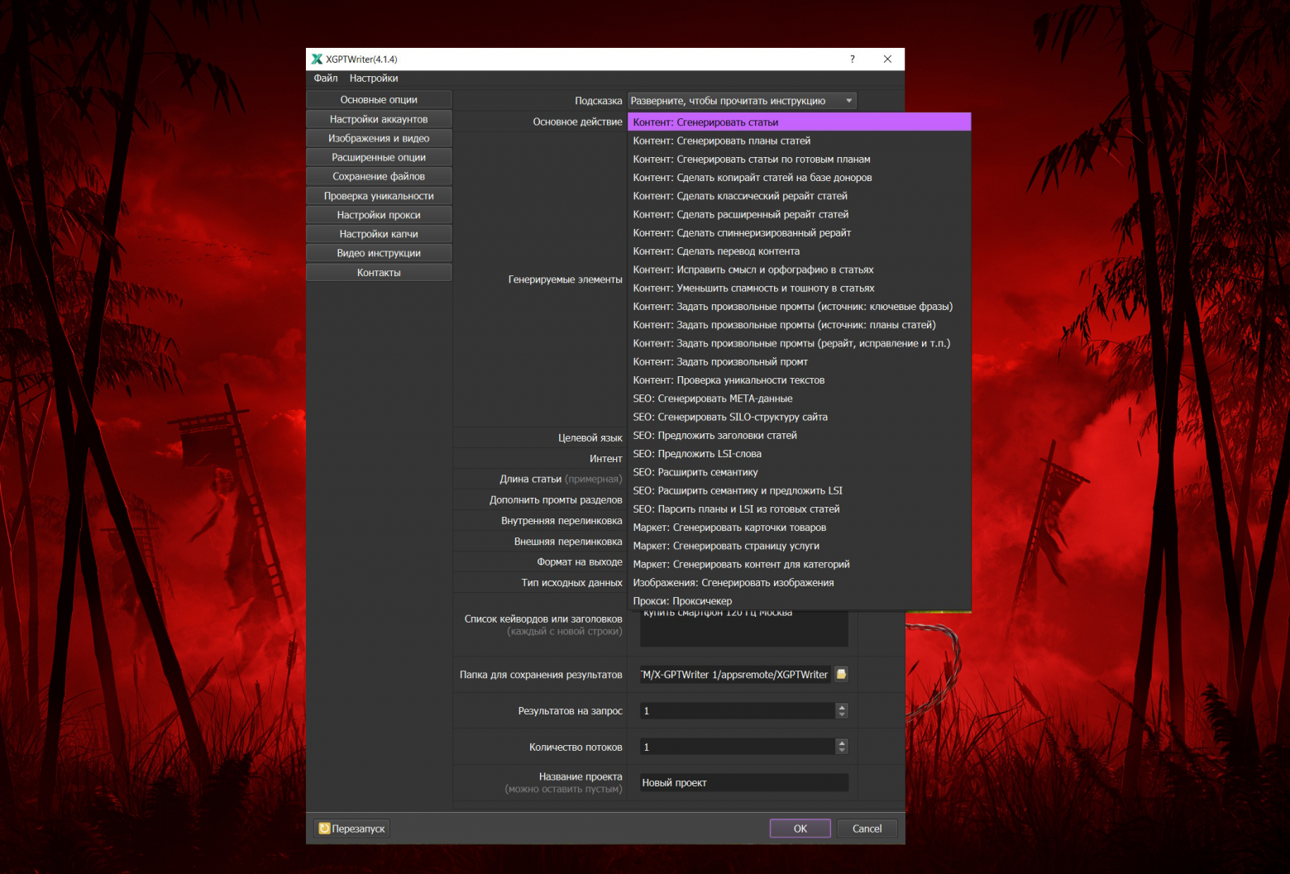Choose 'Маркет: Сгенерировать контент для категорий'

pyautogui.click(x=800, y=564)
